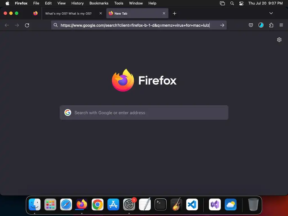Open GarageBand from the dock

pos(176,204)
